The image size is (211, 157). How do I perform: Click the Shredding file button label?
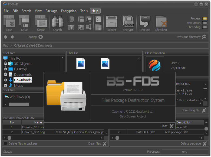pyautogui.click(x=190, y=110)
